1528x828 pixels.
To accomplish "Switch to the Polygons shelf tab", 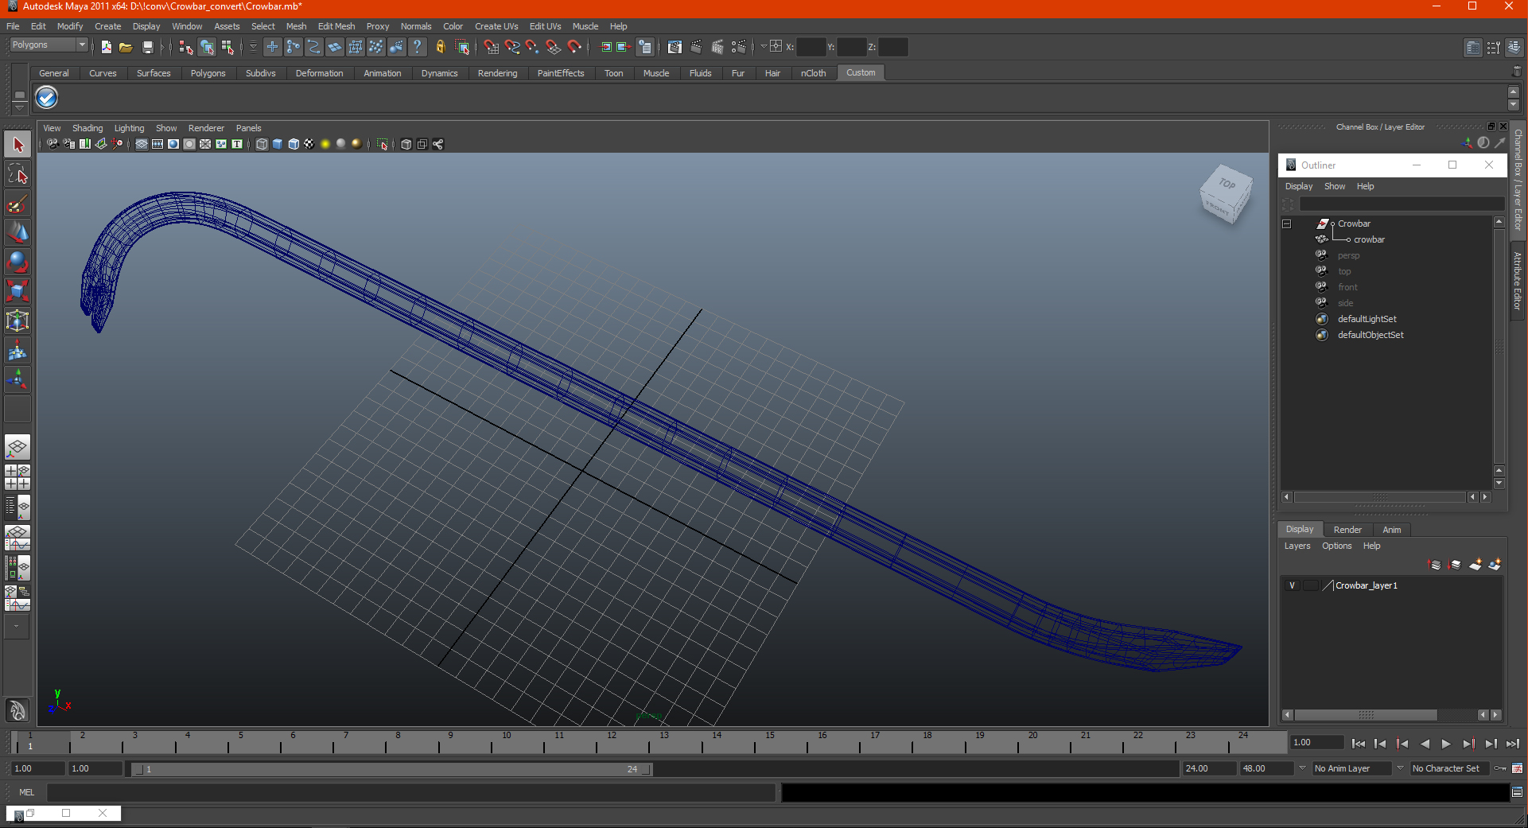I will tap(208, 73).
